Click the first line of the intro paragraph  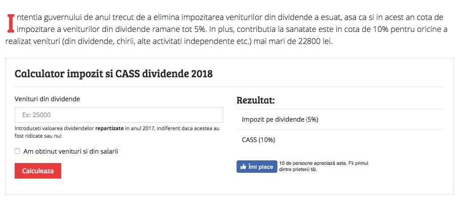[x=229, y=17]
